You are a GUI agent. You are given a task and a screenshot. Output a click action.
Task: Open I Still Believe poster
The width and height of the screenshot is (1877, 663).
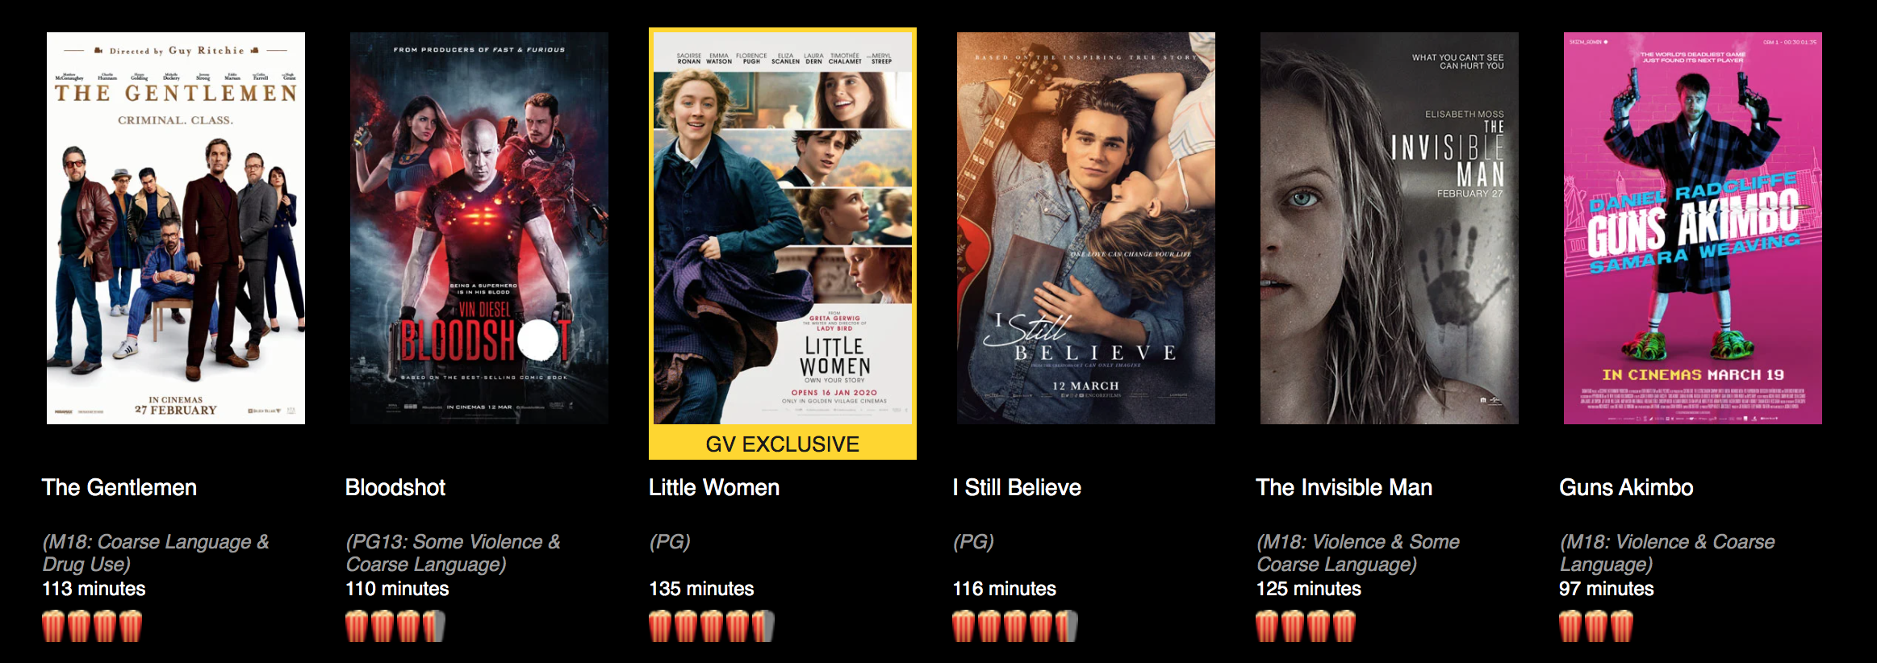pyautogui.click(x=1086, y=228)
